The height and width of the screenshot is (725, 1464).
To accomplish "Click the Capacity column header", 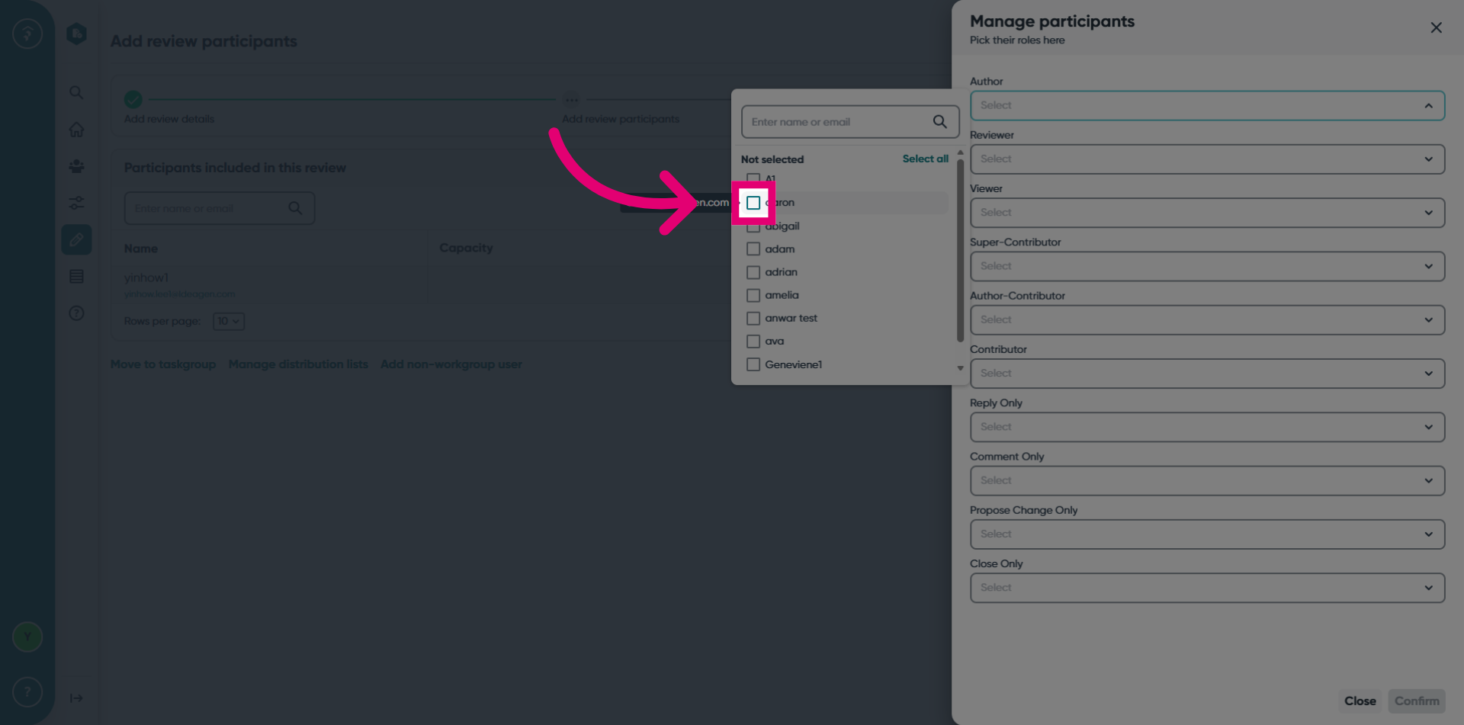I will tap(466, 248).
